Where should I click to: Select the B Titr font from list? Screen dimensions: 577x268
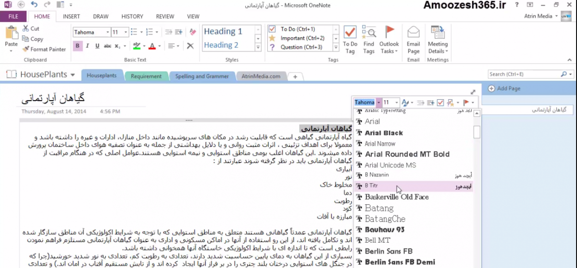pos(371,186)
